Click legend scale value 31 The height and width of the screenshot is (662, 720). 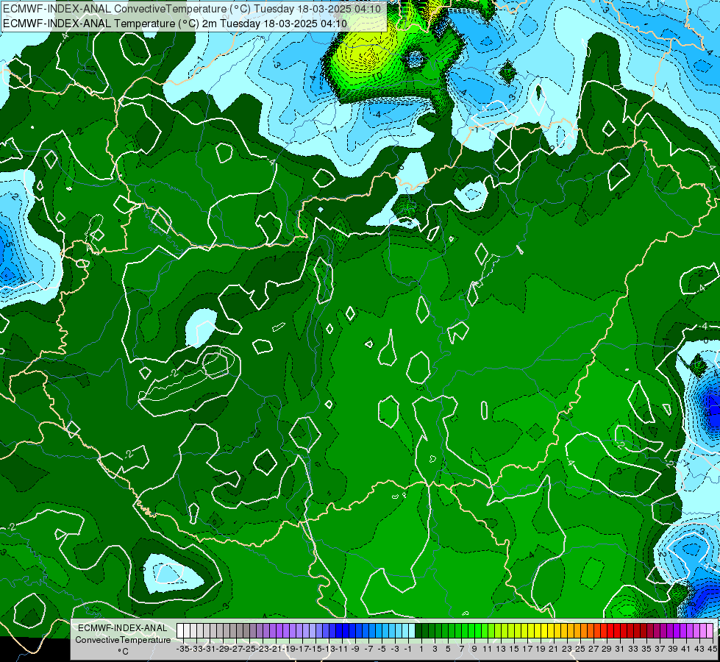pyautogui.click(x=620, y=649)
